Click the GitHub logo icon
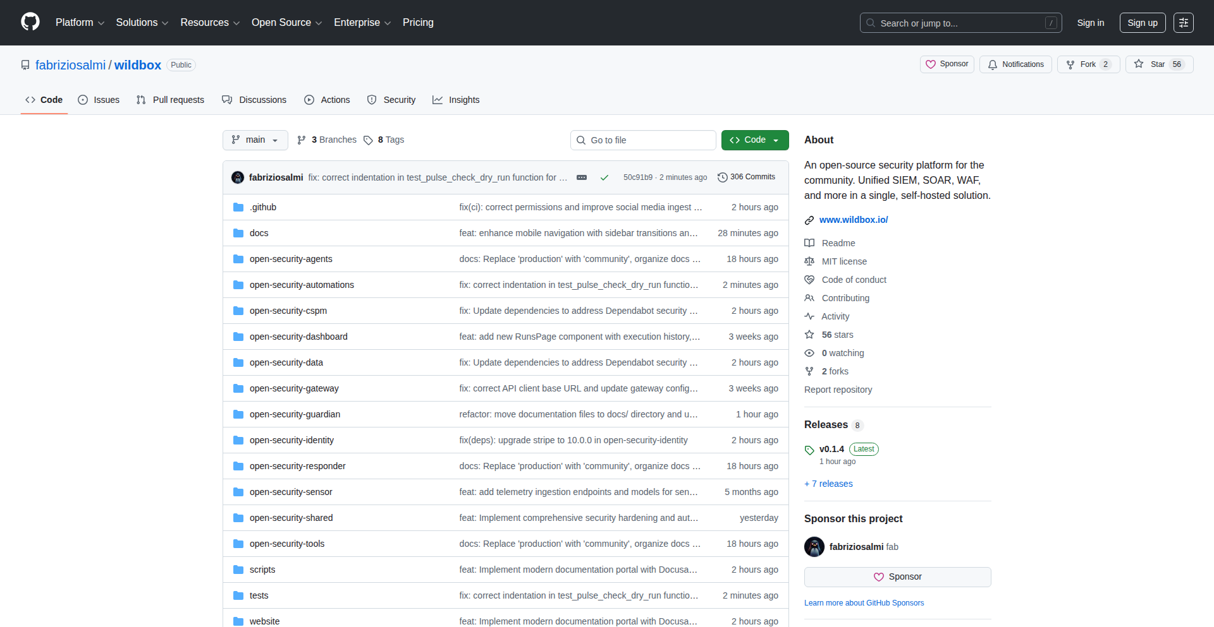This screenshot has width=1214, height=627. click(30, 22)
